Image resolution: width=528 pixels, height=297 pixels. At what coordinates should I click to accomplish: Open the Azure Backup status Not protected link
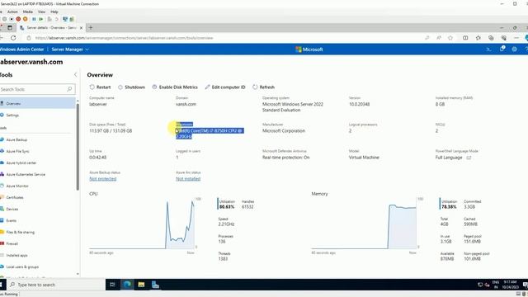click(102, 179)
